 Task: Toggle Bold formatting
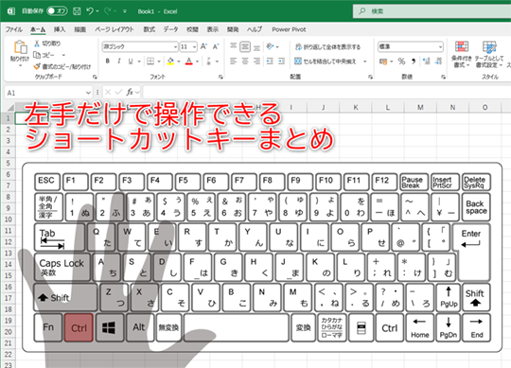(108, 61)
